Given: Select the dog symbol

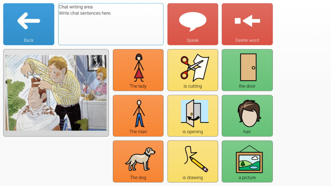Looking at the screenshot, I should (x=140, y=159).
